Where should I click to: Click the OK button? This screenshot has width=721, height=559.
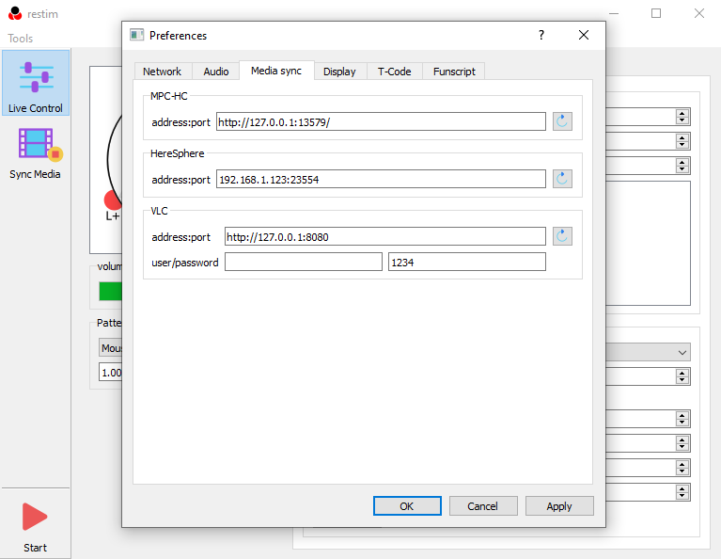pos(406,506)
